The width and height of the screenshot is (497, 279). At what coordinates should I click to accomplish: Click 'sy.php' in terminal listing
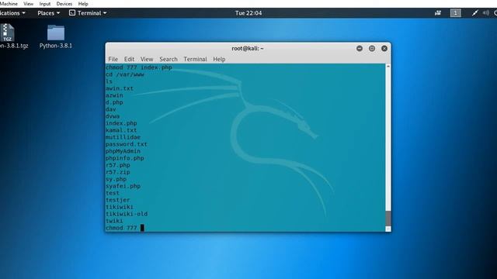[116, 179]
